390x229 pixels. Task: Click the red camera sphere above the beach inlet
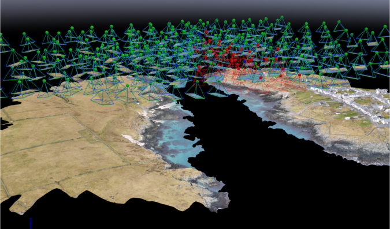pos(261,78)
